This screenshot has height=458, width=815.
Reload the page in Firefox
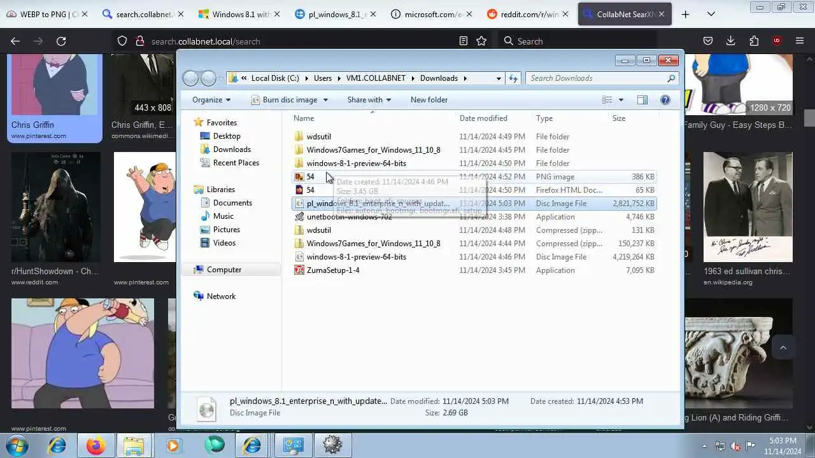coord(61,41)
